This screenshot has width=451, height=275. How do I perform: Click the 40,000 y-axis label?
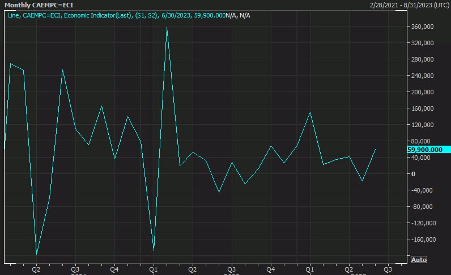(420, 158)
